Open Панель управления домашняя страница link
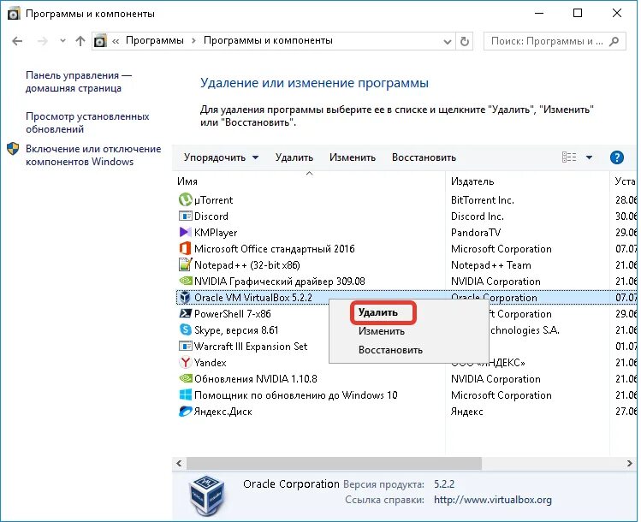Viewport: 641px width, 522px height. pos(79,82)
